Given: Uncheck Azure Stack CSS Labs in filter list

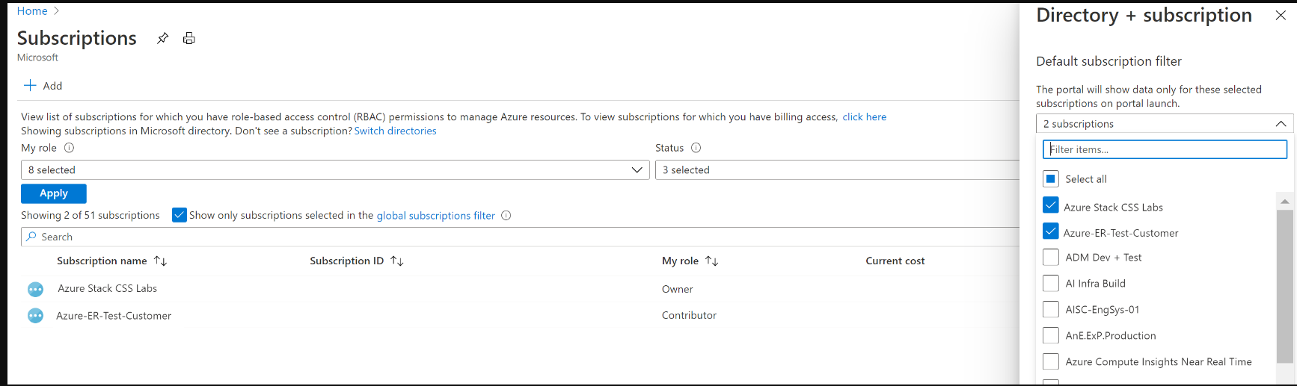Looking at the screenshot, I should [x=1051, y=205].
